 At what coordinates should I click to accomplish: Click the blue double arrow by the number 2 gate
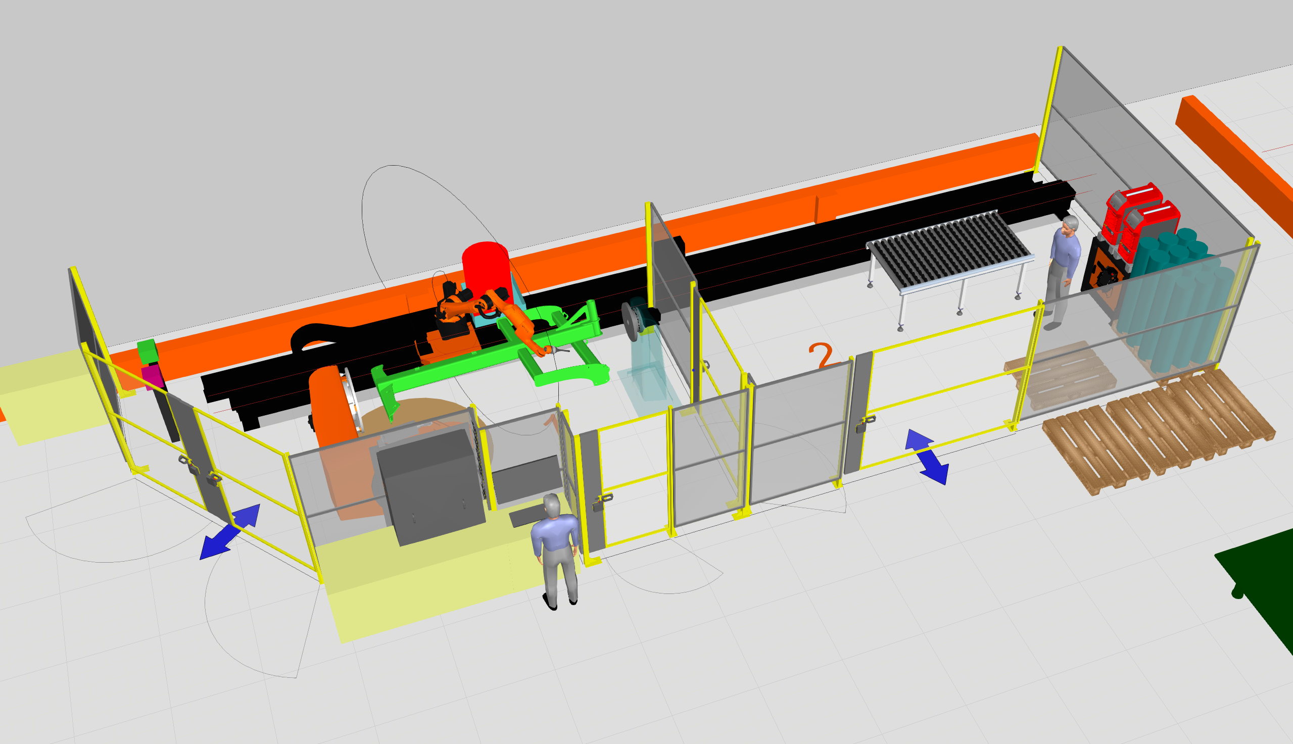tap(927, 457)
